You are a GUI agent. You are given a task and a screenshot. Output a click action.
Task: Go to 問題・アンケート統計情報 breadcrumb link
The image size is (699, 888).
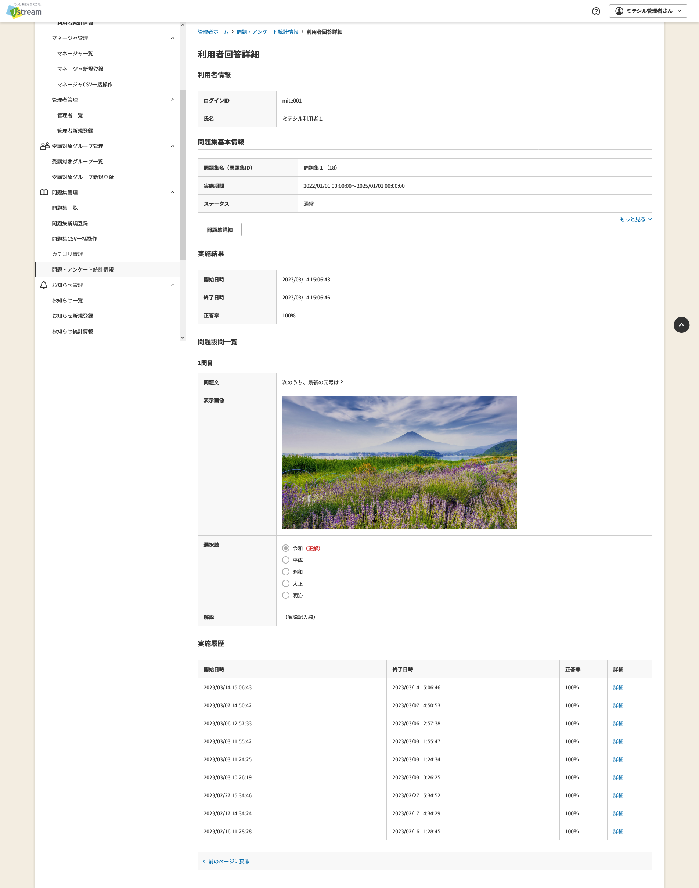(x=267, y=32)
